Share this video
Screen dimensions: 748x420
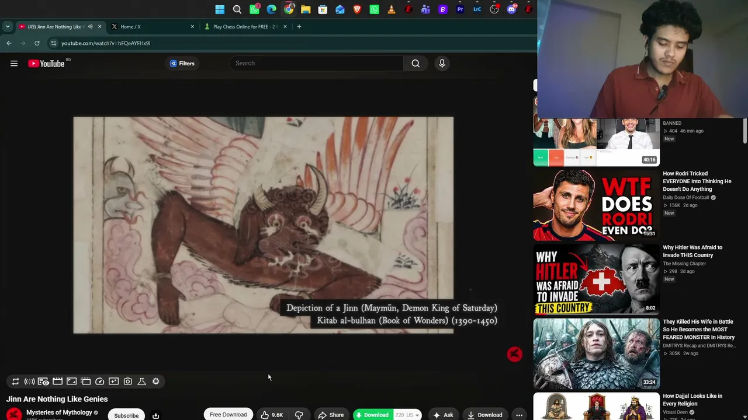click(x=331, y=415)
